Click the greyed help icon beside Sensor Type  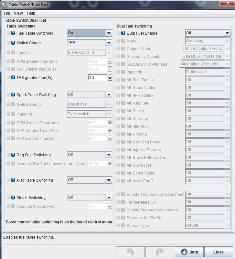pos(123,225)
